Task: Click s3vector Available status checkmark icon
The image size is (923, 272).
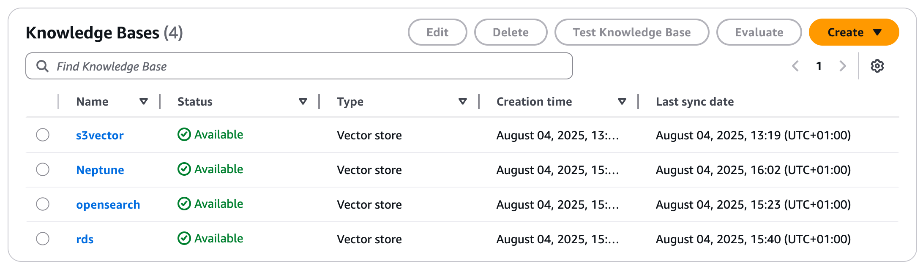Action: coord(184,134)
